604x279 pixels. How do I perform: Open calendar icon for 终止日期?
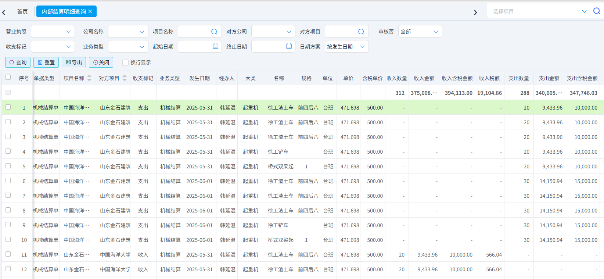point(289,46)
